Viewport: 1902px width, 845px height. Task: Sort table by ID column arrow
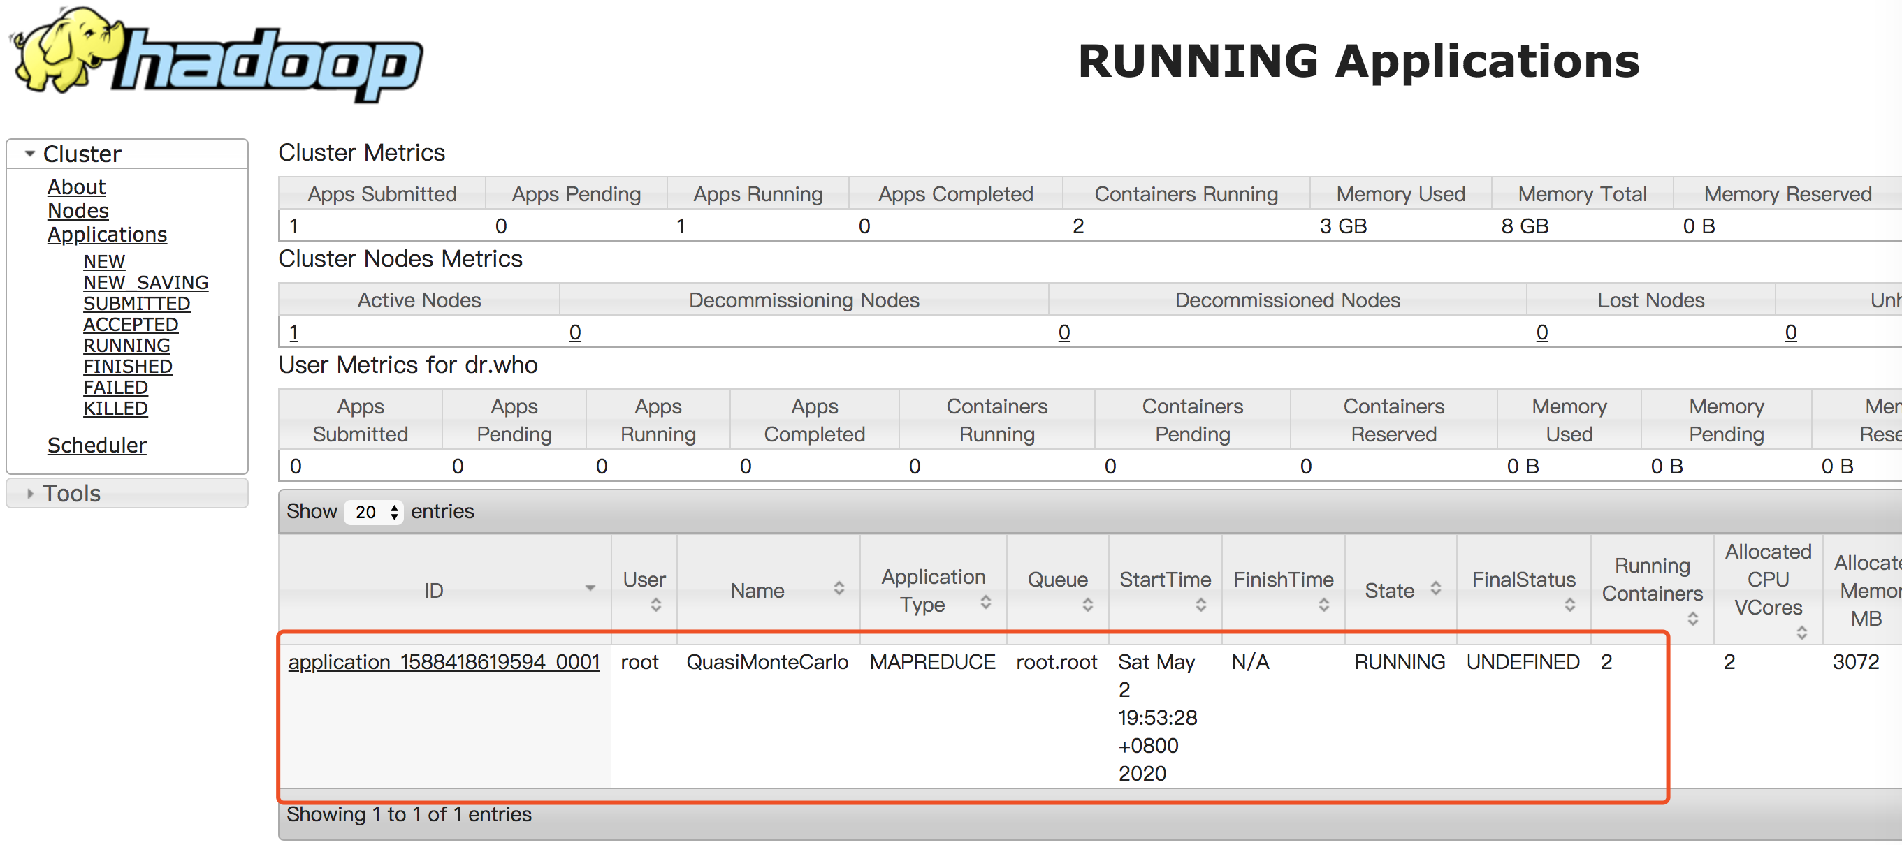tap(590, 588)
